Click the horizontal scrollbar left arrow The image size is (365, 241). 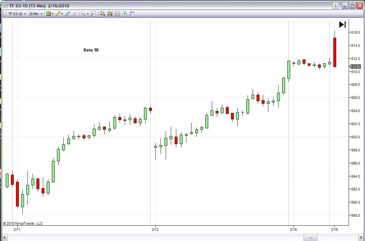click(4, 237)
